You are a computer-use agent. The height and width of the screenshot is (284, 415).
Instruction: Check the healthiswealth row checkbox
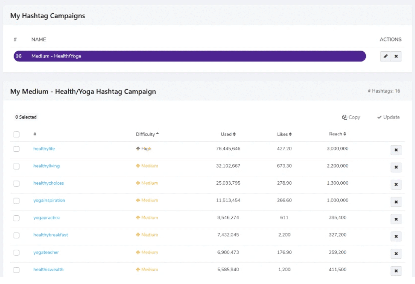16,270
